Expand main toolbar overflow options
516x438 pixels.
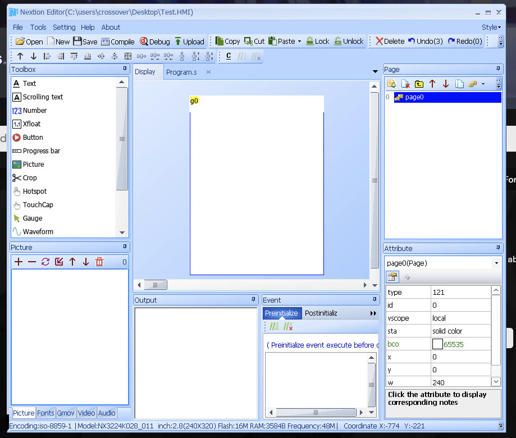click(x=500, y=42)
